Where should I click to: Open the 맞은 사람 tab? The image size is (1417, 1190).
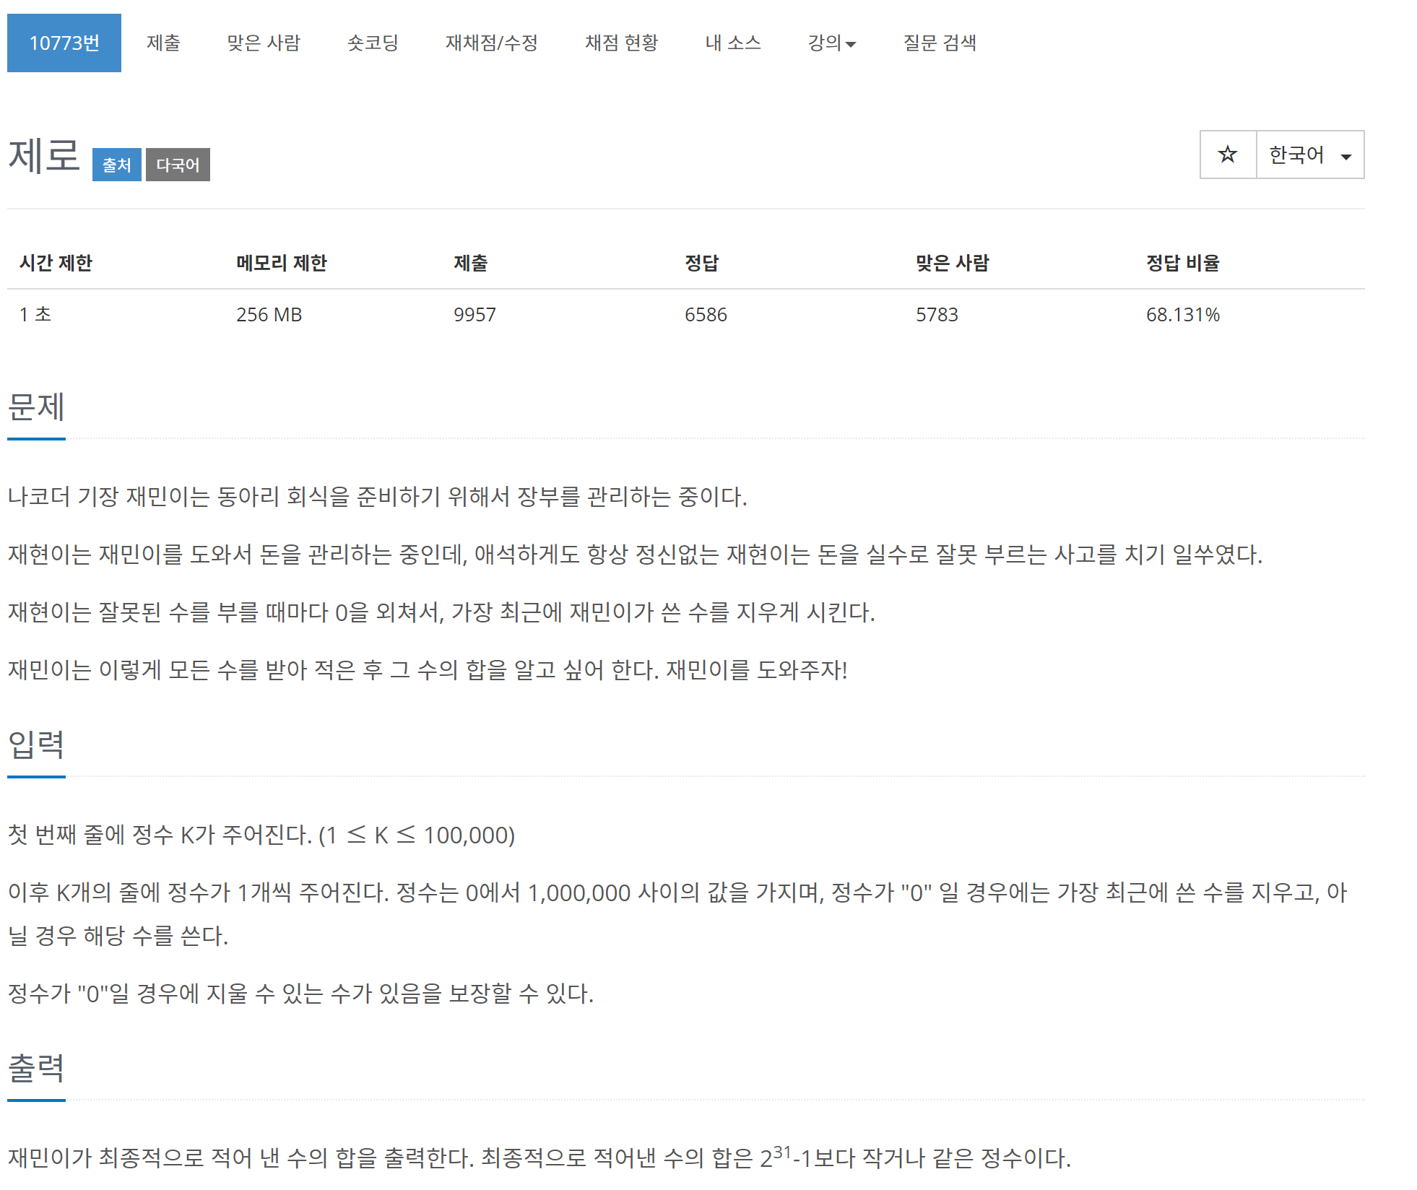(263, 43)
